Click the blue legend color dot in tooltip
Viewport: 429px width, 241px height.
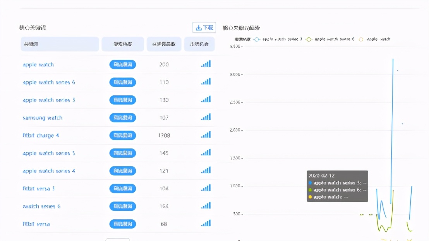[x=311, y=182]
